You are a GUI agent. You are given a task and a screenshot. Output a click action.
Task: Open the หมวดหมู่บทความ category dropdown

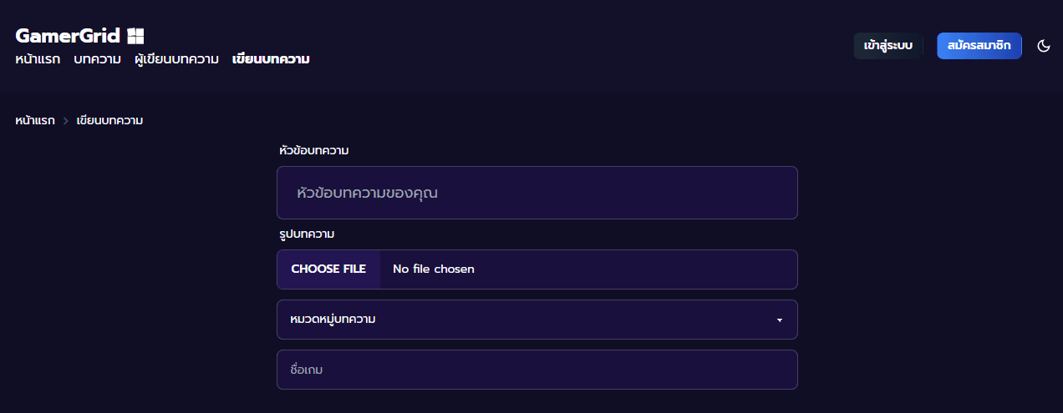[537, 320]
